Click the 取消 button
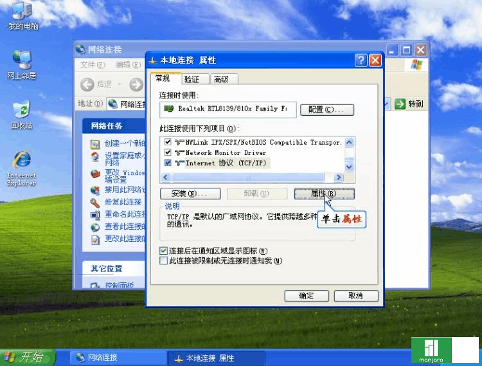The width and height of the screenshot is (482, 366). [356, 296]
